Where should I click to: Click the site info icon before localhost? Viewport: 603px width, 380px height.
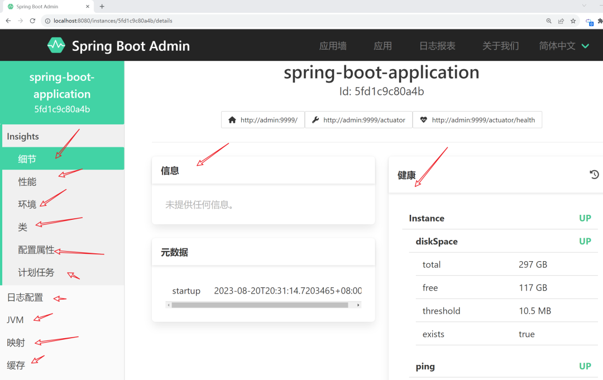47,21
